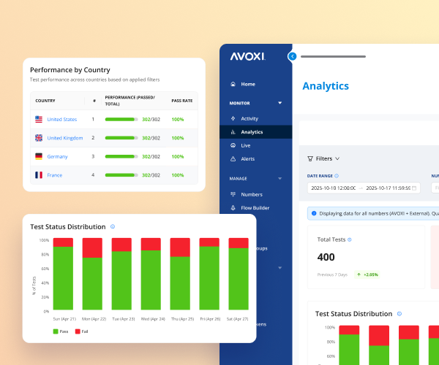Click the Activity lightning bolt icon
Screen dimensions: 439x365
point(233,118)
